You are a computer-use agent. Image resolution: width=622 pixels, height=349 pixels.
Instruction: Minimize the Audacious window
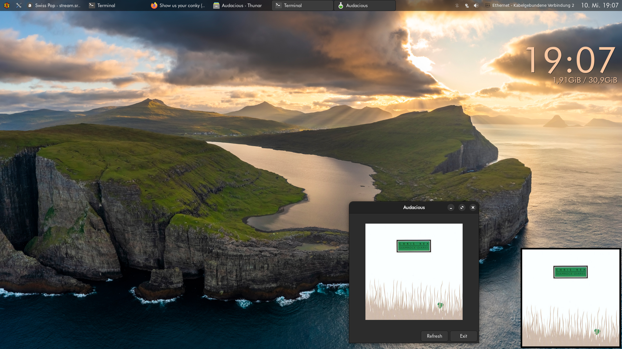[451, 207]
